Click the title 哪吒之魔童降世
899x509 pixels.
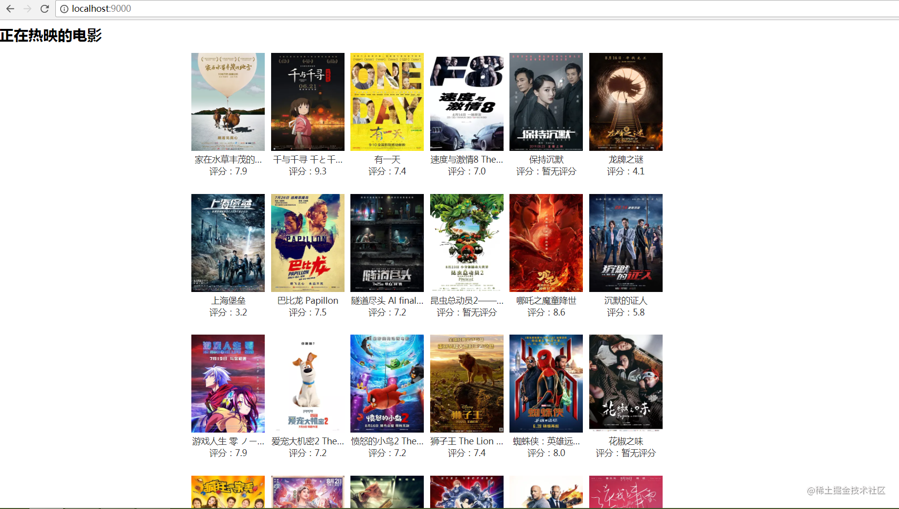pyautogui.click(x=546, y=301)
